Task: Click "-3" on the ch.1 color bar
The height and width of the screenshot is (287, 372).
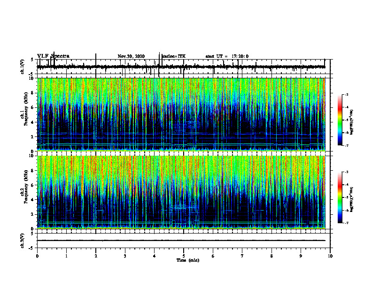Action: click(346, 95)
